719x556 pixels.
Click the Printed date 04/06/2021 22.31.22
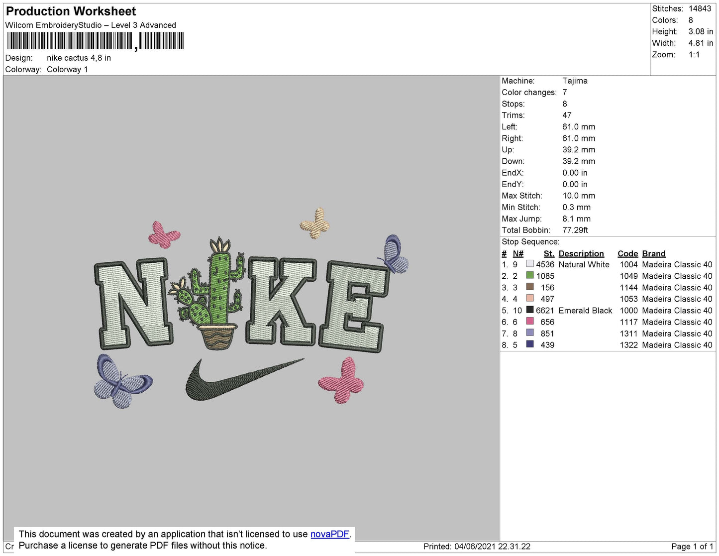click(492, 547)
